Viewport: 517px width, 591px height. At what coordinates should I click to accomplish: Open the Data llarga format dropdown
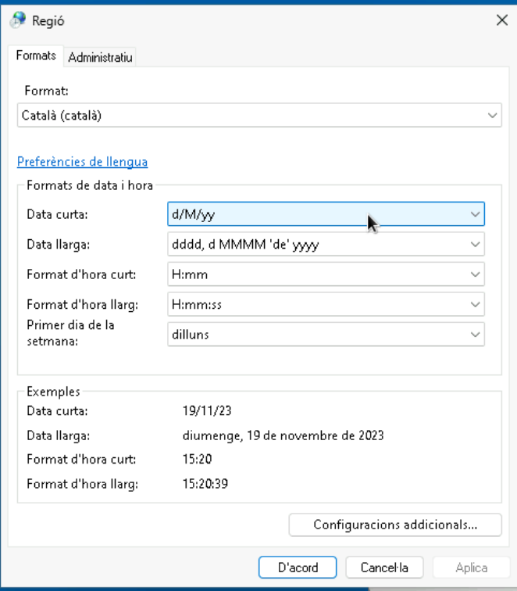pos(326,245)
